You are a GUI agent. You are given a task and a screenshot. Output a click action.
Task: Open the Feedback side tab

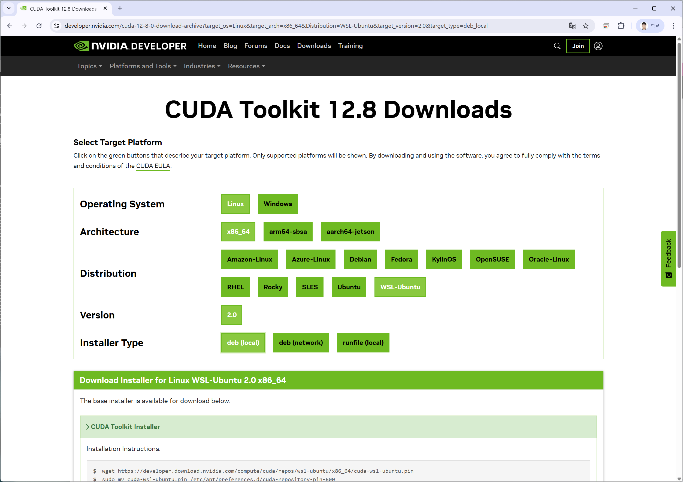pyautogui.click(x=668, y=258)
